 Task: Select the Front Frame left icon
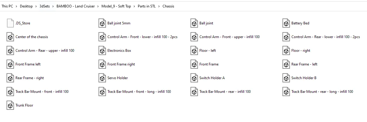click(x=10, y=64)
